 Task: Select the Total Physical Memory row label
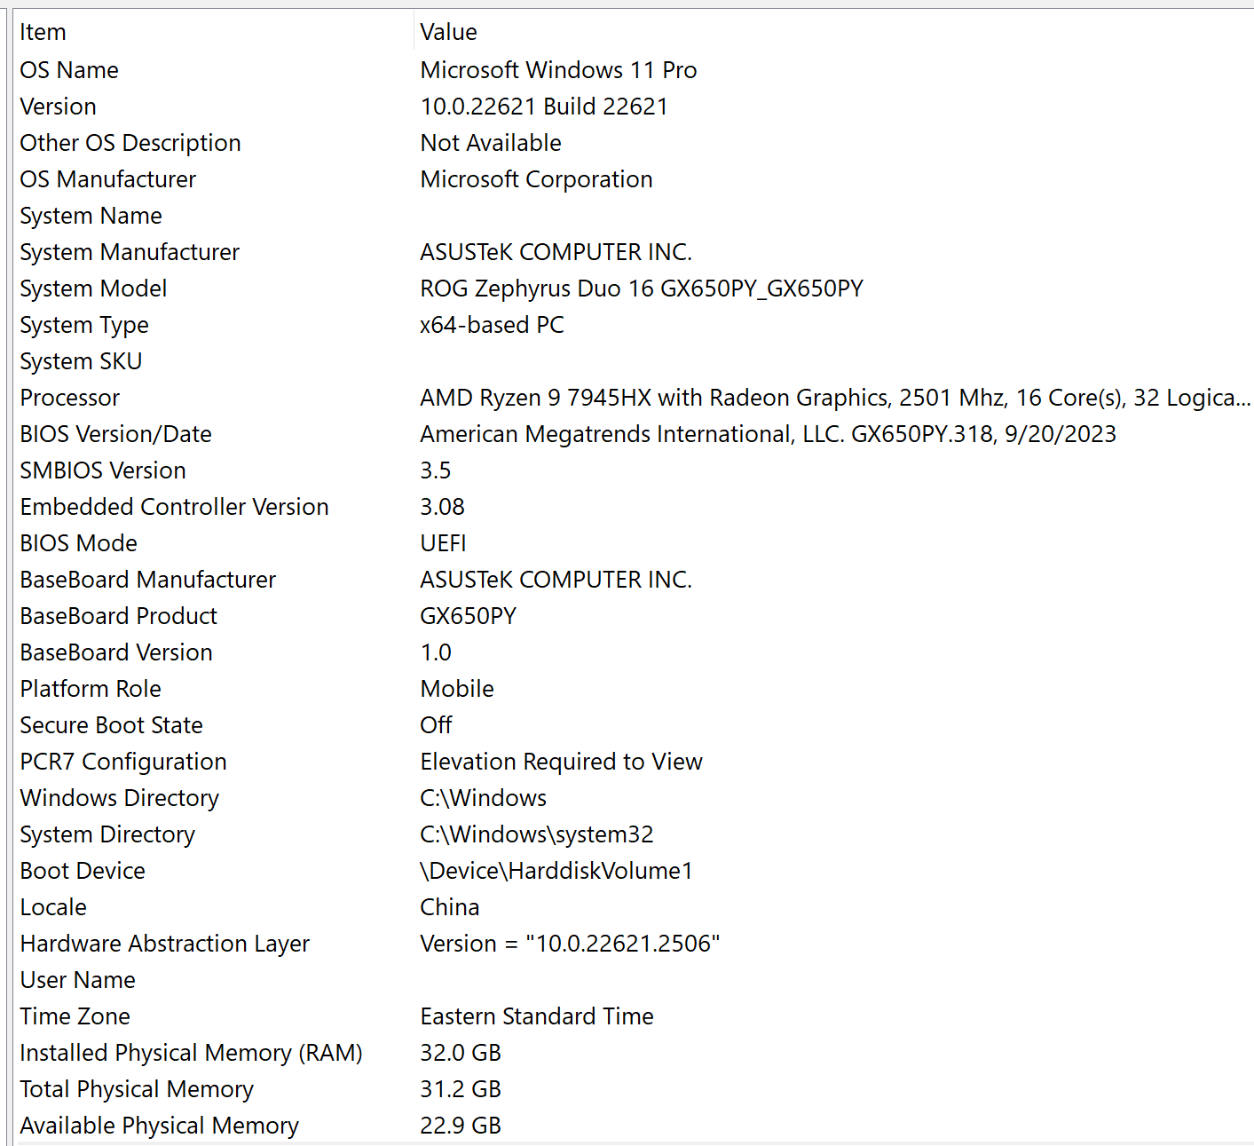pyautogui.click(x=137, y=1089)
